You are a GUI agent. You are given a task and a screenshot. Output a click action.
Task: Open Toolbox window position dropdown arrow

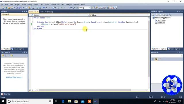[22, 12]
